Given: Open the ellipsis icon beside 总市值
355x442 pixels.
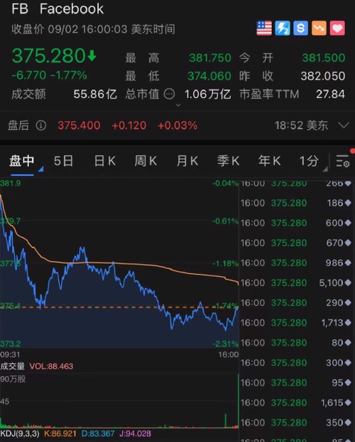Looking at the screenshot, I should pos(169,94).
